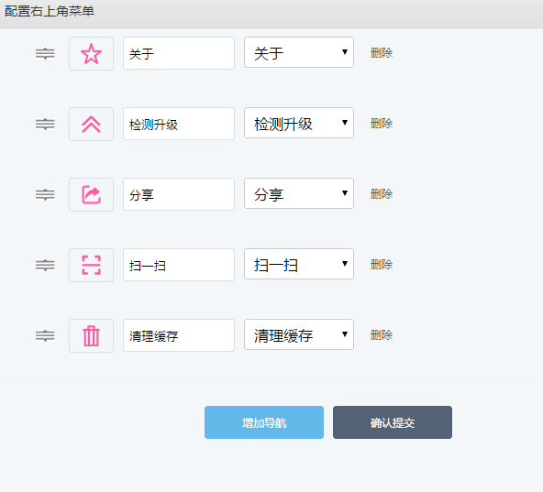Viewport: 543px width, 492px height.
Task: Click the drag handle beside 分享 row
Action: click(x=45, y=194)
